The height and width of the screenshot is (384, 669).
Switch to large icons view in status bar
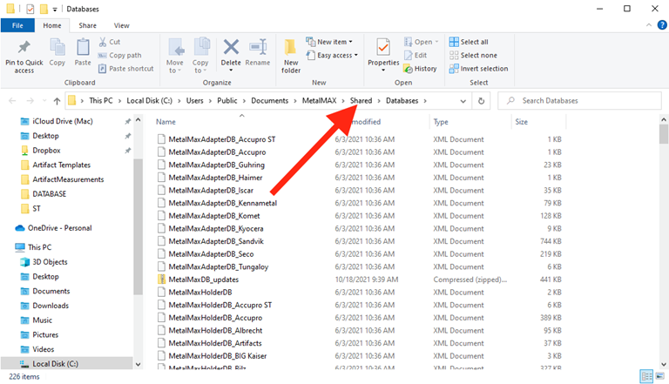point(660,376)
